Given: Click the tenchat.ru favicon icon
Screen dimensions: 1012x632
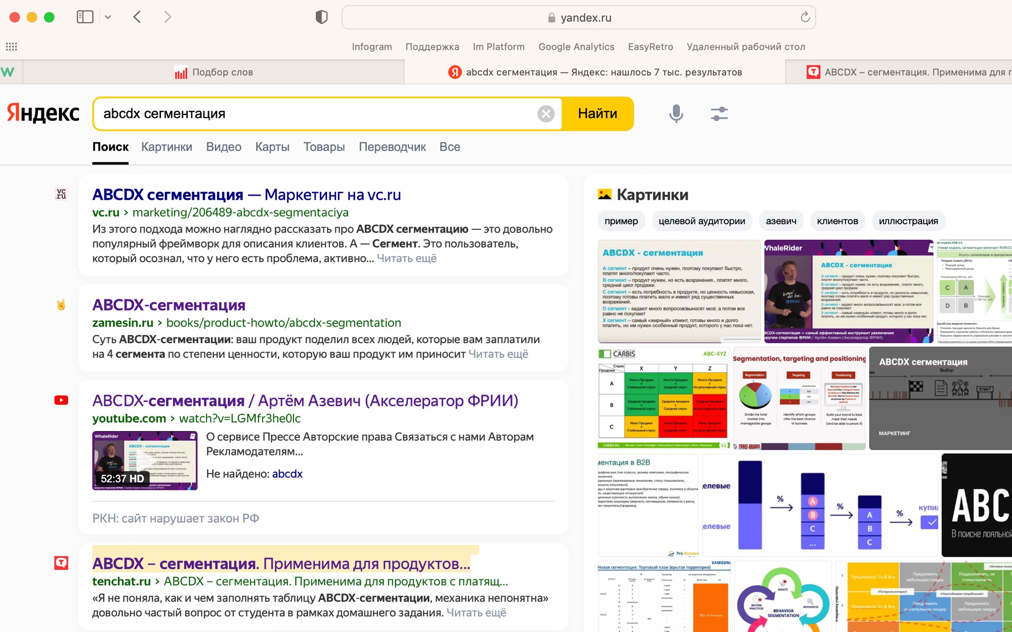Looking at the screenshot, I should tap(61, 563).
